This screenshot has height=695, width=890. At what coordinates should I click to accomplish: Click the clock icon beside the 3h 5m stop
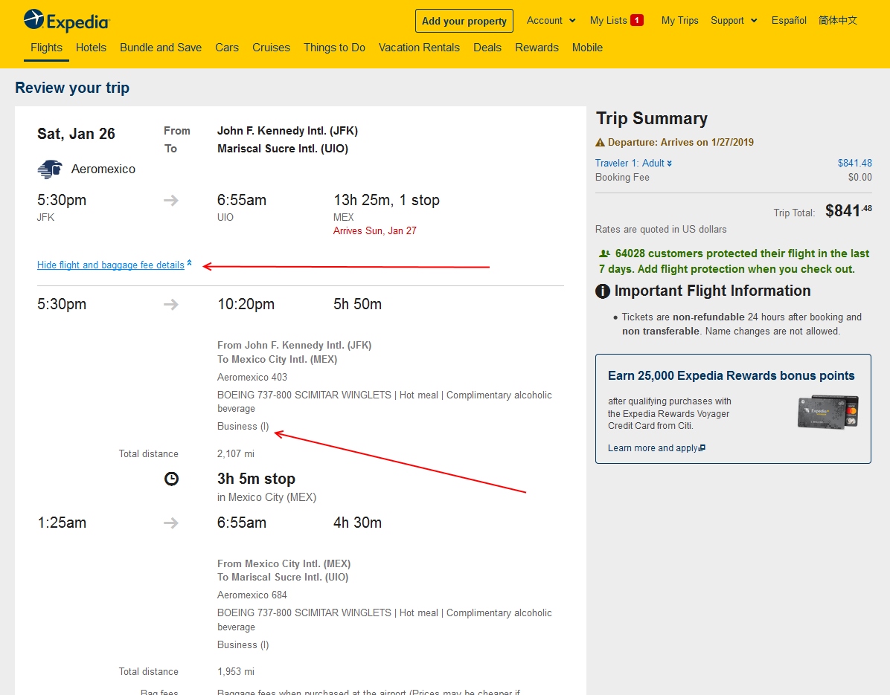[171, 479]
